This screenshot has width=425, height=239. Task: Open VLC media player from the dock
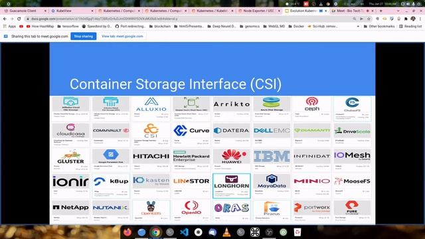(226, 232)
